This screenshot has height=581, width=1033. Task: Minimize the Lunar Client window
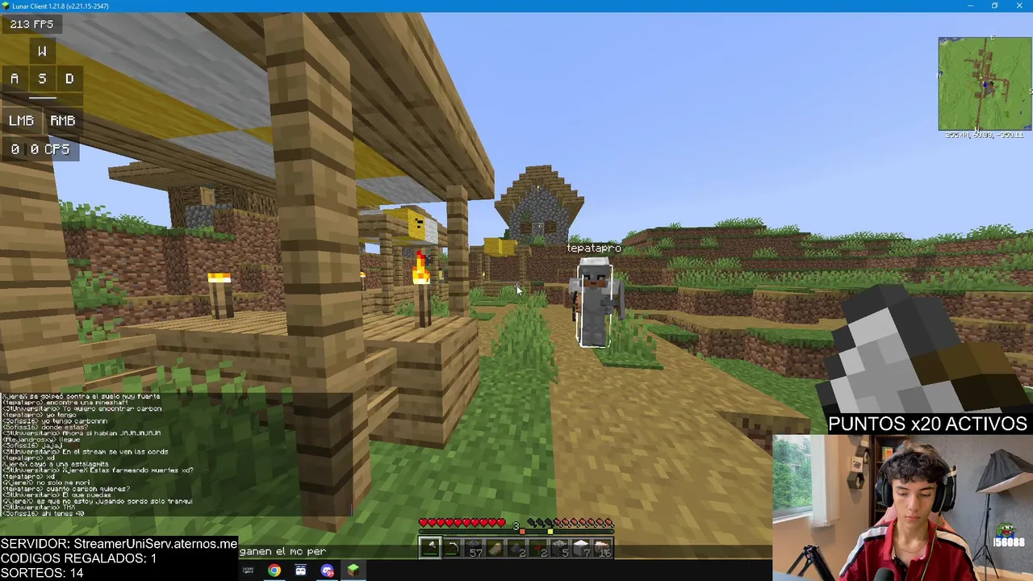point(970,6)
